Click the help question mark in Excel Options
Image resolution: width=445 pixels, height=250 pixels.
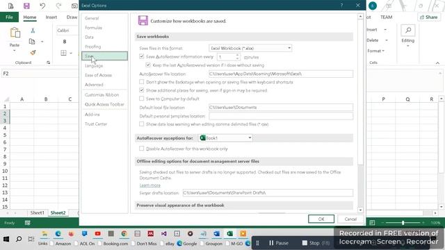click(341, 5)
